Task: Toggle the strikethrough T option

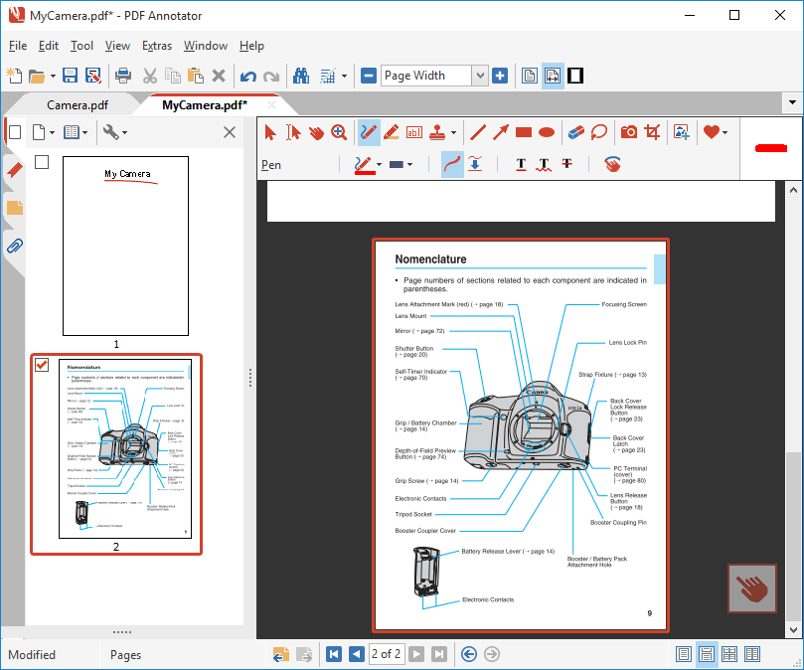Action: (566, 165)
